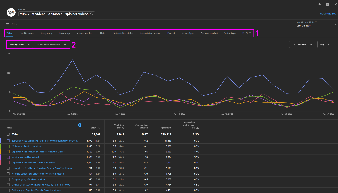Viewport: 338px width, 193px height.
Task: Toggle the Total row checkbox
Action: (x=8, y=134)
